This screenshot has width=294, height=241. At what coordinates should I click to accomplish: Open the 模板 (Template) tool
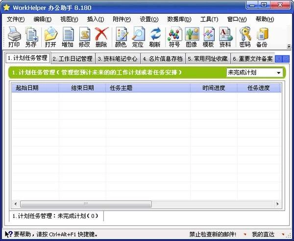[208, 37]
